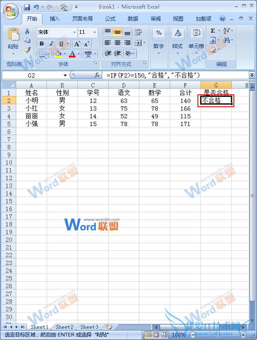Activate the Format Painter brush
The image size is (257, 340).
point(27,50)
